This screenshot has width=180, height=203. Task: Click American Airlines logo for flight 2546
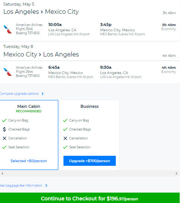click(7, 29)
